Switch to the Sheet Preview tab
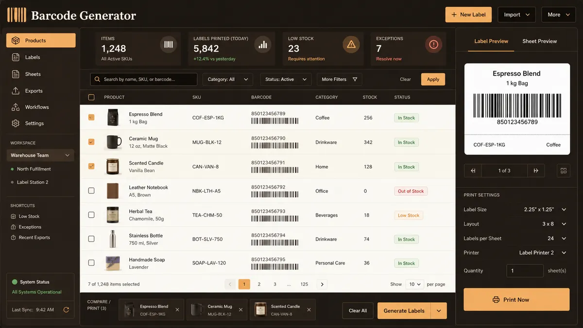Image resolution: width=583 pixels, height=328 pixels. click(539, 41)
